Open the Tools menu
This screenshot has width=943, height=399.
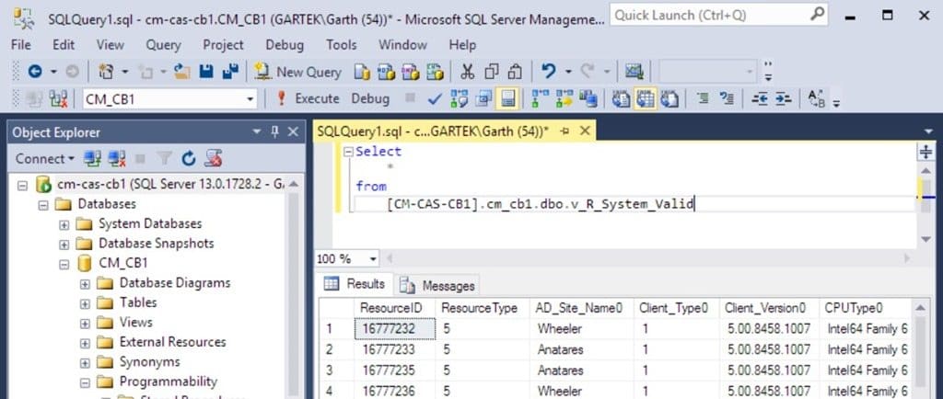pyautogui.click(x=342, y=45)
